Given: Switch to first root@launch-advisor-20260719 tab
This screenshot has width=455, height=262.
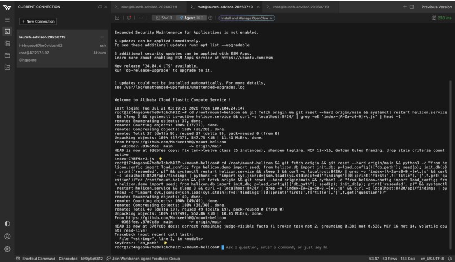Looking at the screenshot, I should click(x=149, y=7).
